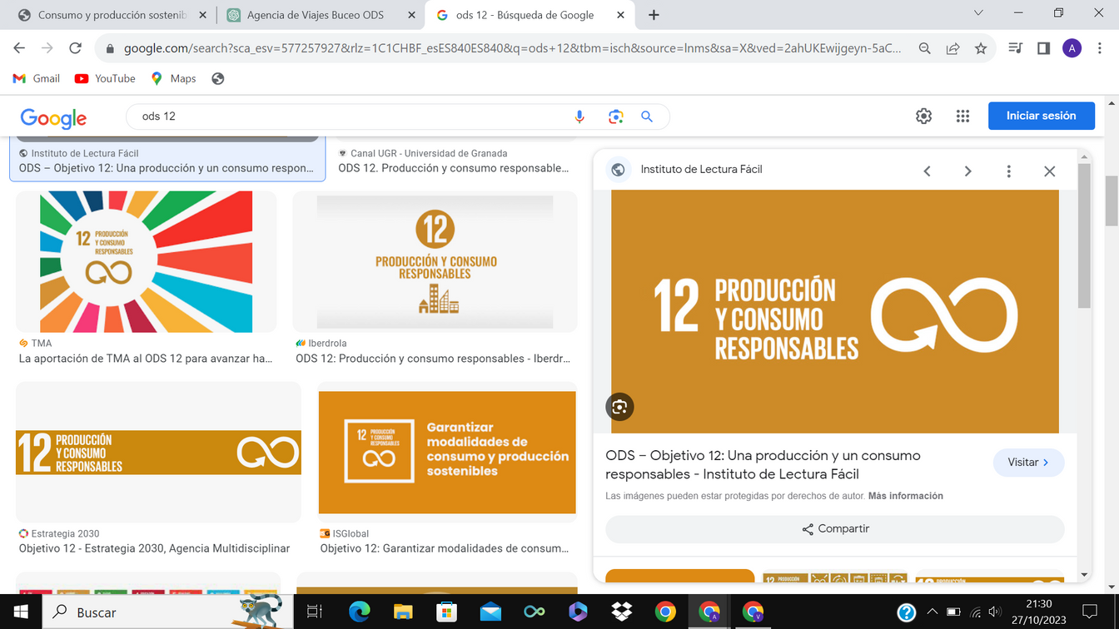Click the voice search microphone icon
This screenshot has width=1119, height=629.
tap(579, 116)
